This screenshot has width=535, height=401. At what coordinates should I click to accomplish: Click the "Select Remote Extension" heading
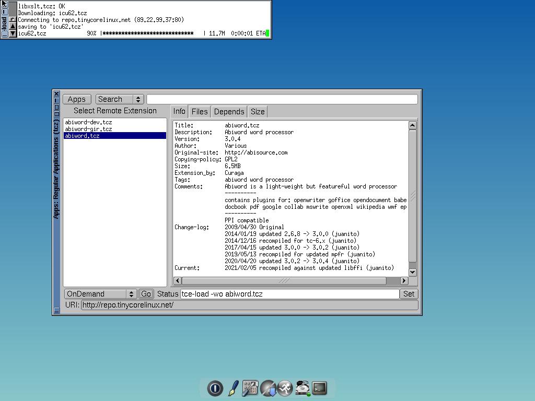tap(115, 111)
